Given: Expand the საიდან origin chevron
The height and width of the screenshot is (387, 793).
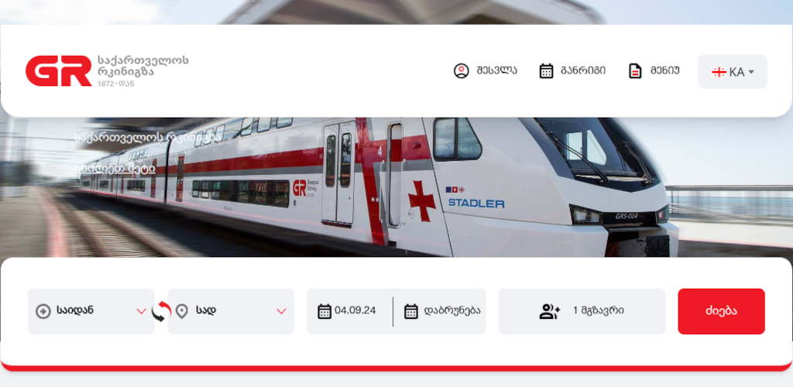Looking at the screenshot, I should (x=142, y=311).
